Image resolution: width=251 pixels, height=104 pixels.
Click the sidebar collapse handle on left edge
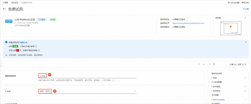pos(1,63)
